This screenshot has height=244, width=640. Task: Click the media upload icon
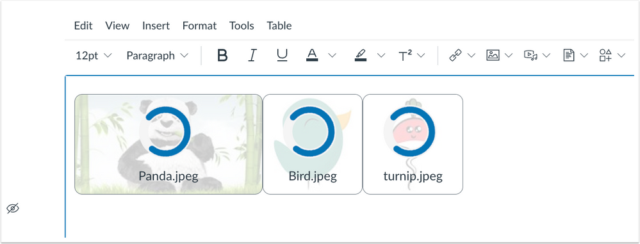point(530,55)
